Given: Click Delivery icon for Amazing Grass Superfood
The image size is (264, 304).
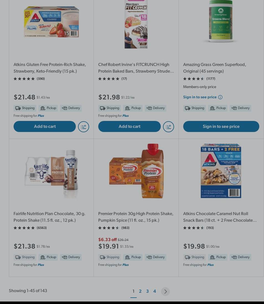Looking at the screenshot, I should [234, 108].
